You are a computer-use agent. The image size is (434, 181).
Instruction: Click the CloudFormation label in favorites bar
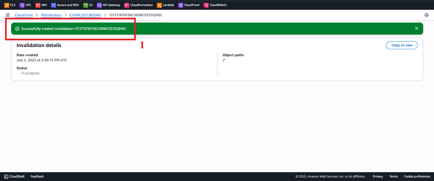(141, 5)
